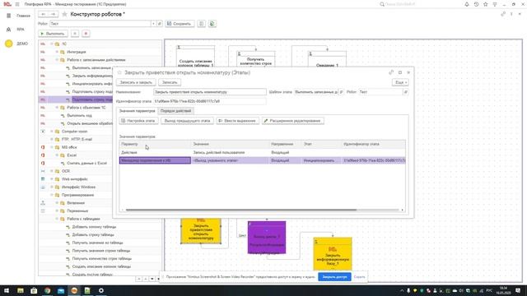Viewport: 527px width, 296px height.
Task: Open Settings gear in taskbar
Action: tap(101, 290)
